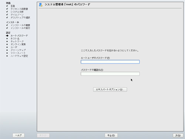The width and height of the screenshot is (185, 139).
Task: Click the インストールの実行 completed step
Action: click(x=20, y=28)
